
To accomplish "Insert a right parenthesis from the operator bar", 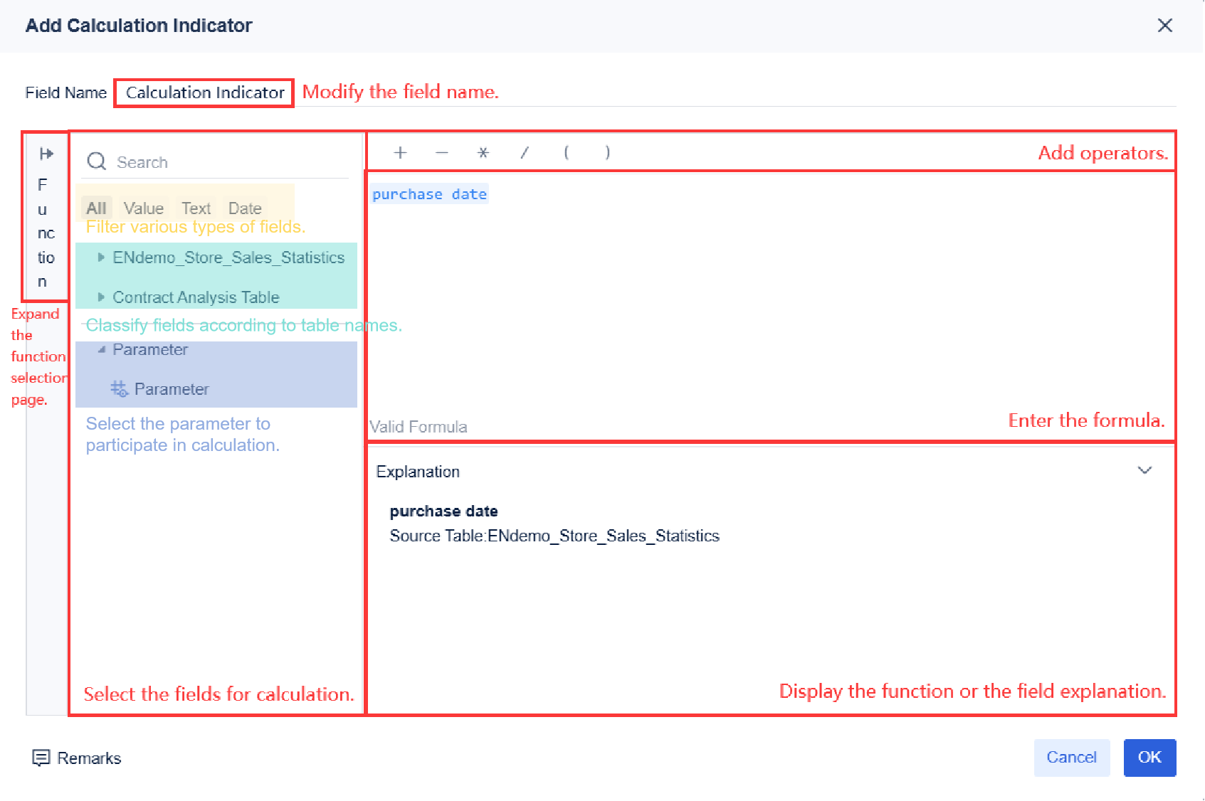I will (608, 152).
